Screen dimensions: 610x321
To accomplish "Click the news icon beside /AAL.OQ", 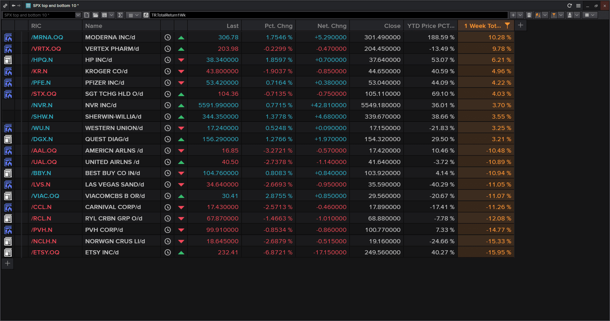I will tap(8, 151).
